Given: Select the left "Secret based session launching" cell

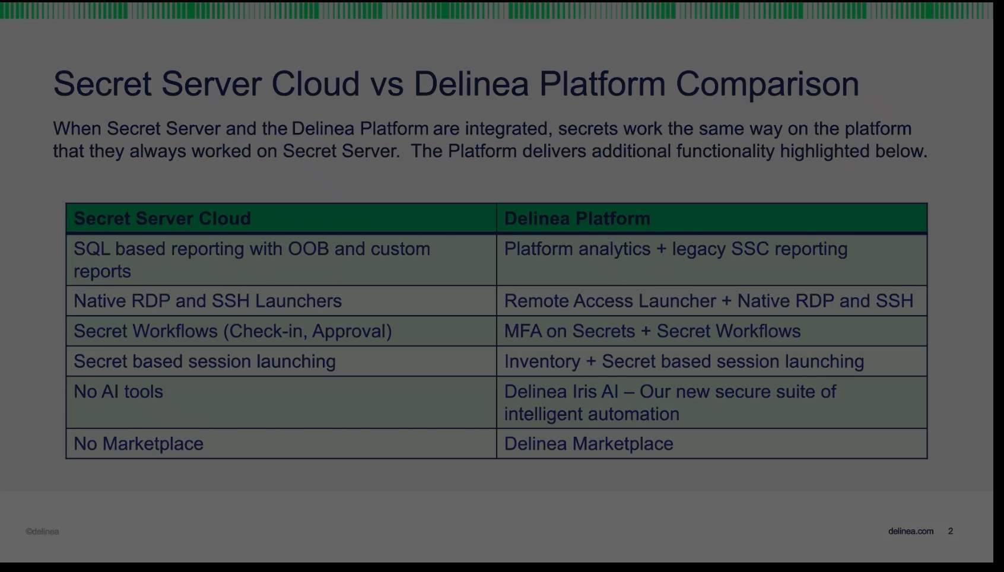Looking at the screenshot, I should tap(205, 361).
